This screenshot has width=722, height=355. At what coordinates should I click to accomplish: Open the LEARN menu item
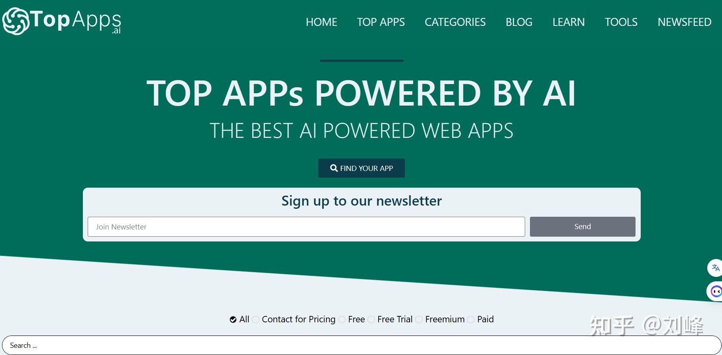569,22
